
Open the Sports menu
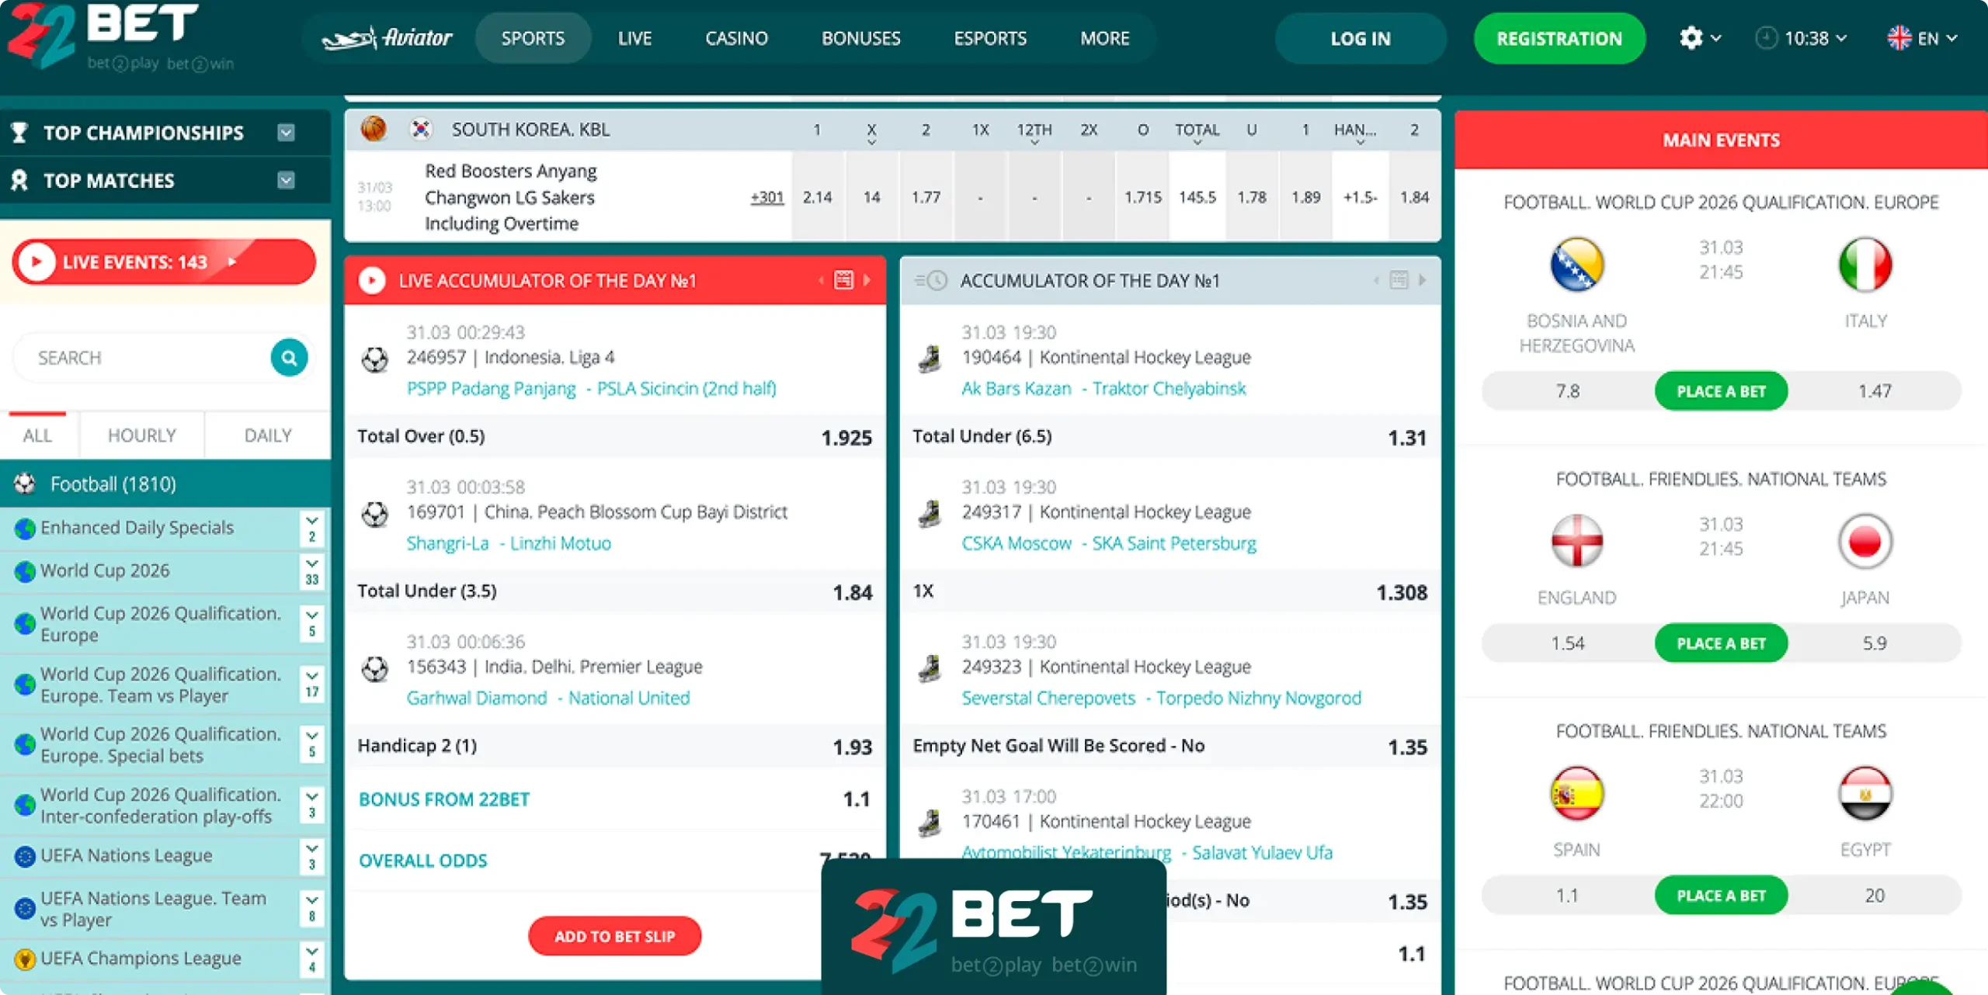pyautogui.click(x=533, y=38)
